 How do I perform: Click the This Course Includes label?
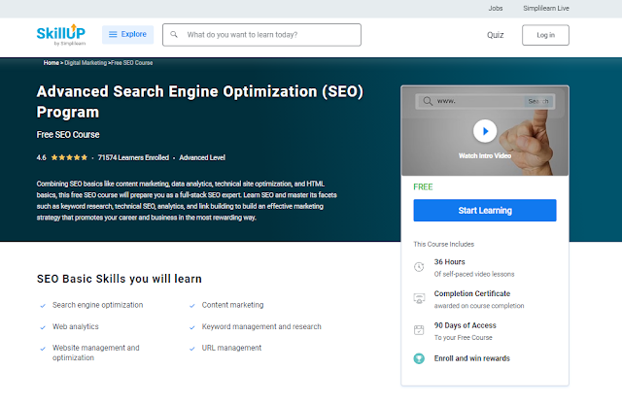click(443, 244)
